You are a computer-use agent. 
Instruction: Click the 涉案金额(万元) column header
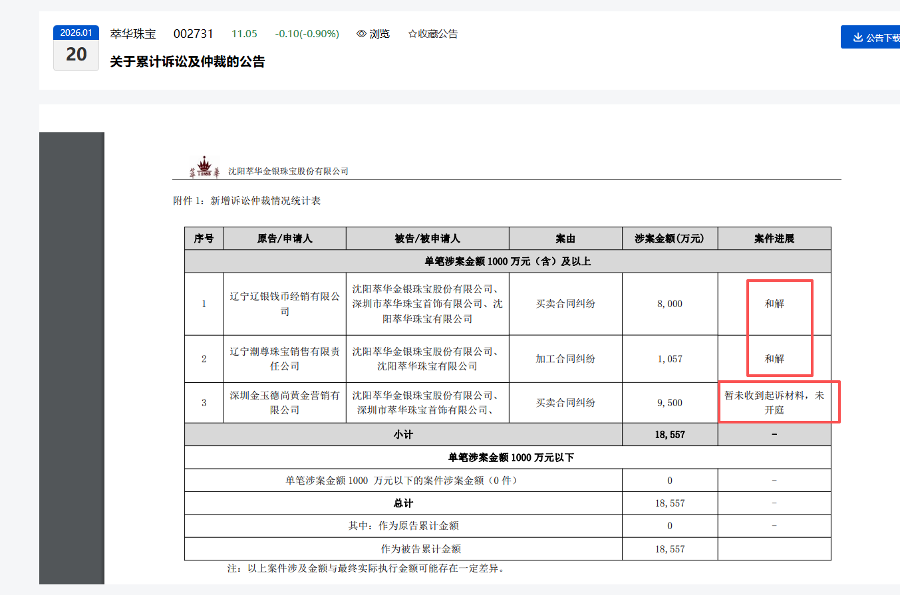(669, 239)
